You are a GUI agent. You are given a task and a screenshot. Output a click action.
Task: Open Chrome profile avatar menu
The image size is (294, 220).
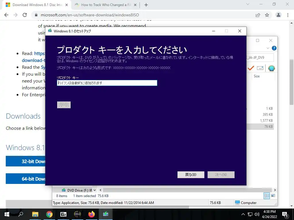[278, 15]
